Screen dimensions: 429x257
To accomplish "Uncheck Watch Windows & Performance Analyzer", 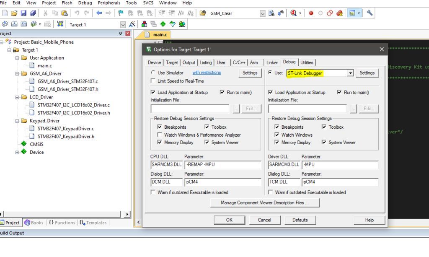I will tap(160, 135).
